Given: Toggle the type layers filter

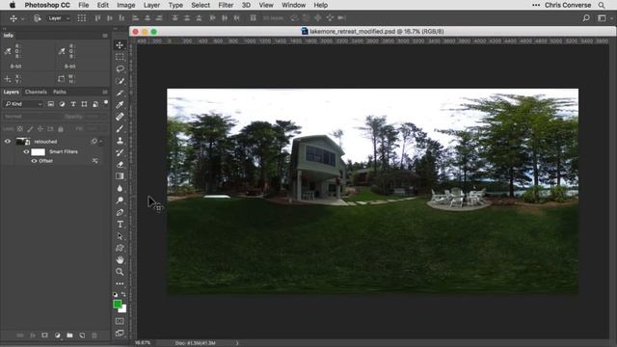Looking at the screenshot, I should click(73, 104).
